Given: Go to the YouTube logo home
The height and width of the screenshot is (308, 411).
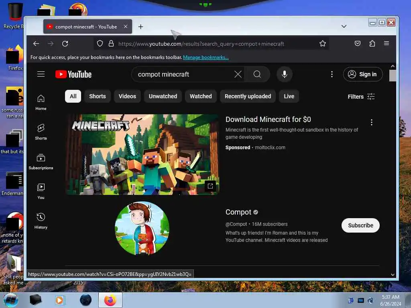Looking at the screenshot, I should (x=73, y=74).
